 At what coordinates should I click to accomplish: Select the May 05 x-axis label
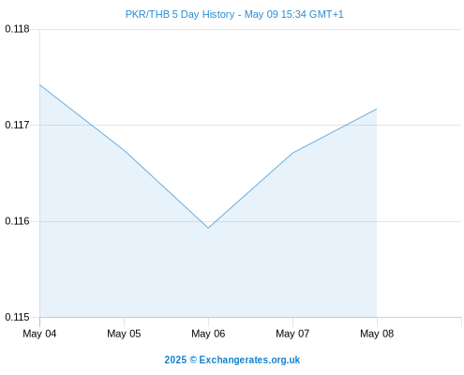tap(124, 334)
